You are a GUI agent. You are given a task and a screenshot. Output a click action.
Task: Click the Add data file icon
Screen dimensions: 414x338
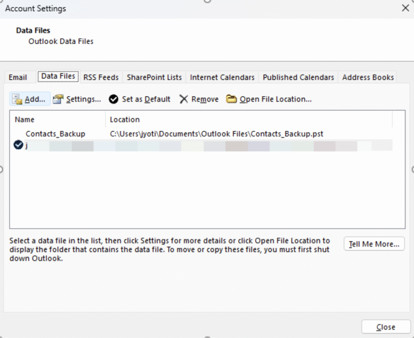click(17, 99)
